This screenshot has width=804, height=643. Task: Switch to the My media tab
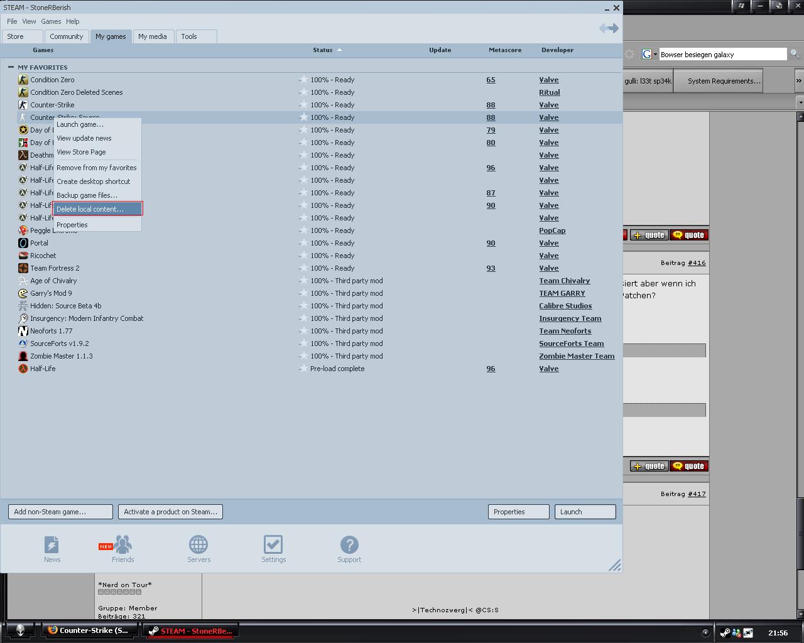(x=152, y=36)
